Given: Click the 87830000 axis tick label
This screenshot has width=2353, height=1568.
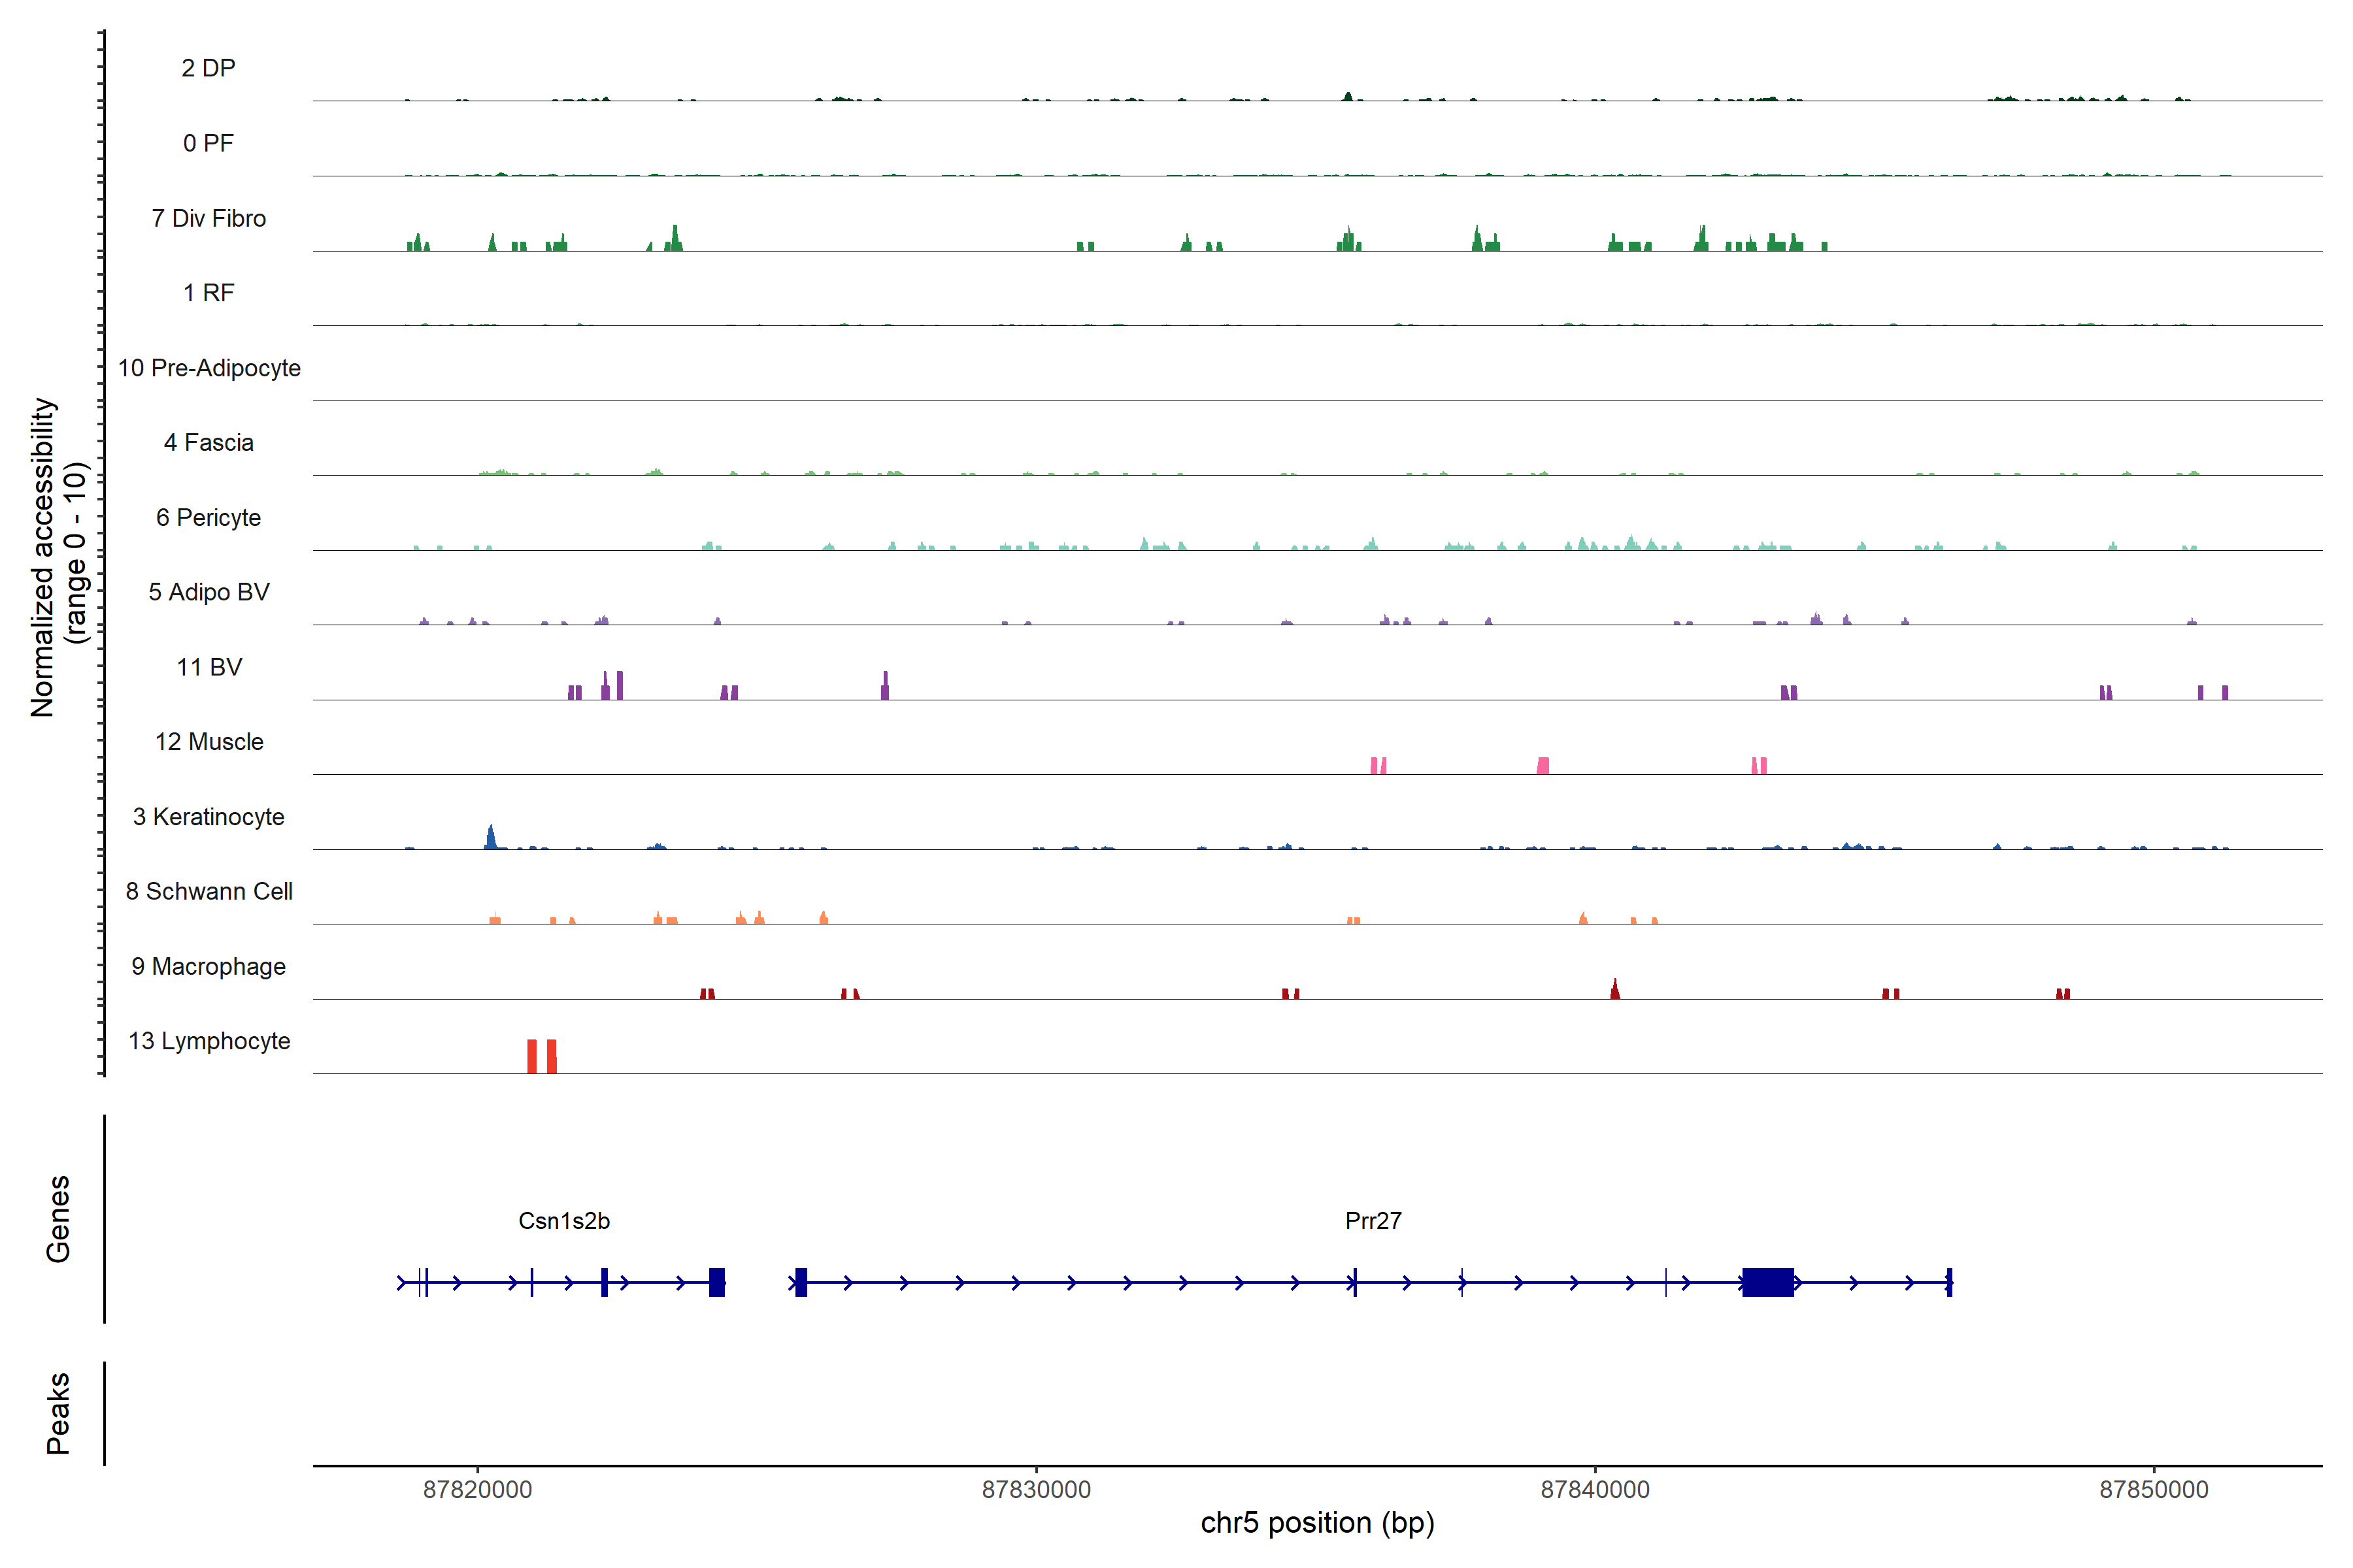Looking at the screenshot, I should [x=1035, y=1489].
